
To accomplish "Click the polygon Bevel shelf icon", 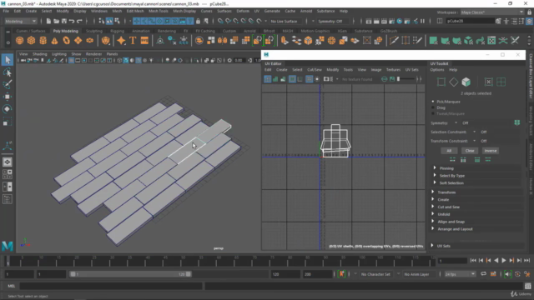I will [308, 41].
